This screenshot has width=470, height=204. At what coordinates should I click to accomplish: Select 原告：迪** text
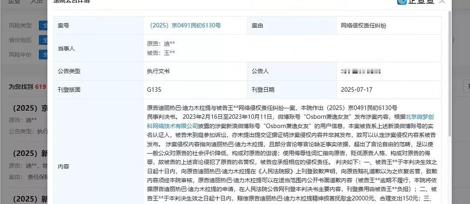tap(161, 44)
